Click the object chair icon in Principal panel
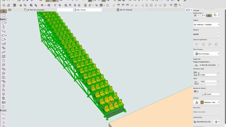 point(215,15)
